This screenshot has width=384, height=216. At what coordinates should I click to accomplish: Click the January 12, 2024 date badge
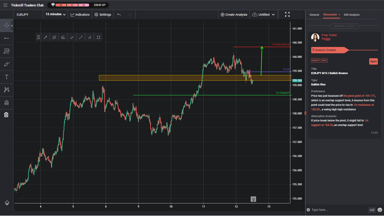(344, 26)
